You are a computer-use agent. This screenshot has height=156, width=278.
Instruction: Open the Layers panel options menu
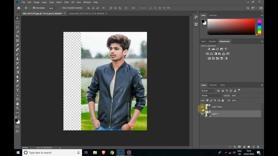click(262, 85)
